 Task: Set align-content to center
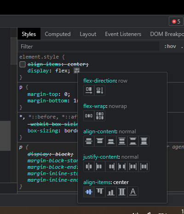pos(89,141)
